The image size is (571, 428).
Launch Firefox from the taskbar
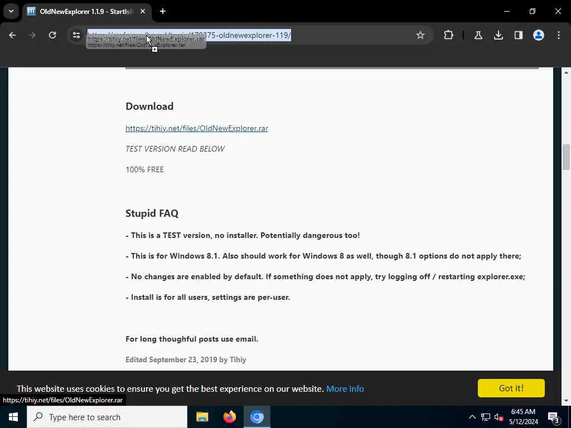[x=229, y=417]
